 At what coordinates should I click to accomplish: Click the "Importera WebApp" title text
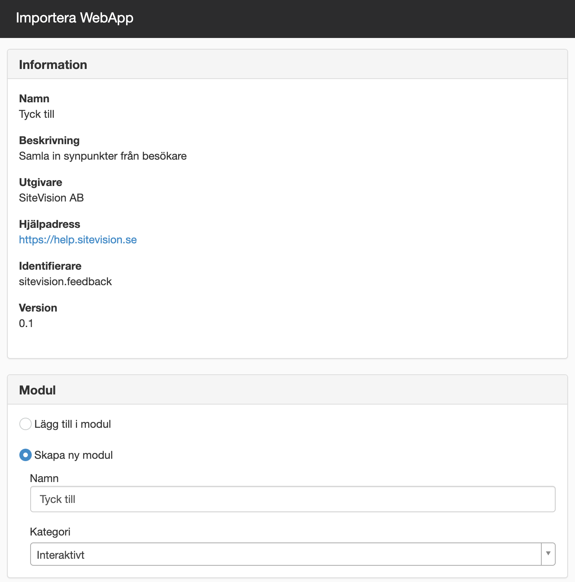tap(75, 18)
